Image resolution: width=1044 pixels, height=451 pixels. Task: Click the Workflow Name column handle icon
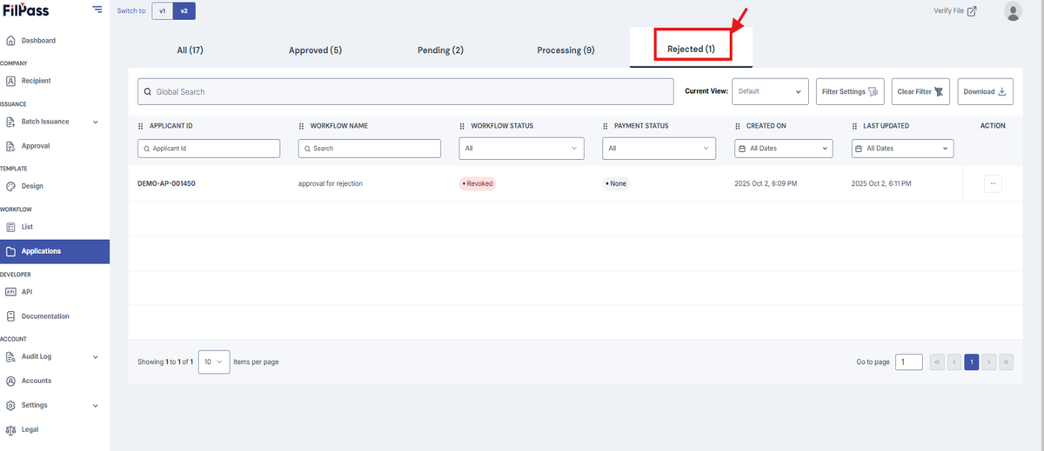pyautogui.click(x=302, y=126)
